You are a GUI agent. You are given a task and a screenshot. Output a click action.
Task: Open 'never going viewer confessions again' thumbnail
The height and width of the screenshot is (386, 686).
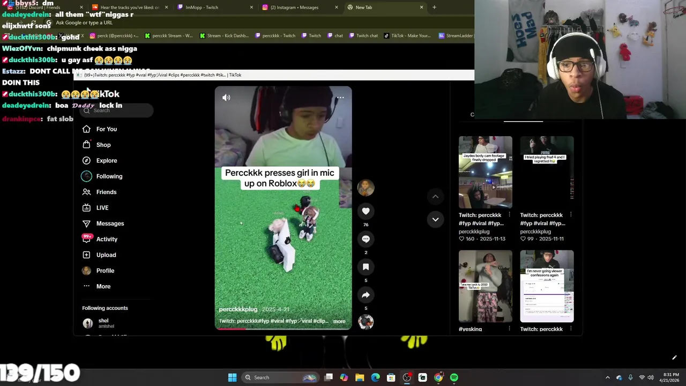coord(547,286)
